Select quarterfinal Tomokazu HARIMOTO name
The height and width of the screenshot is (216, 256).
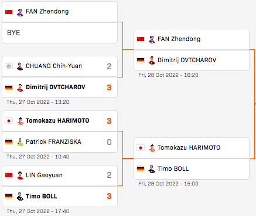click(x=189, y=147)
